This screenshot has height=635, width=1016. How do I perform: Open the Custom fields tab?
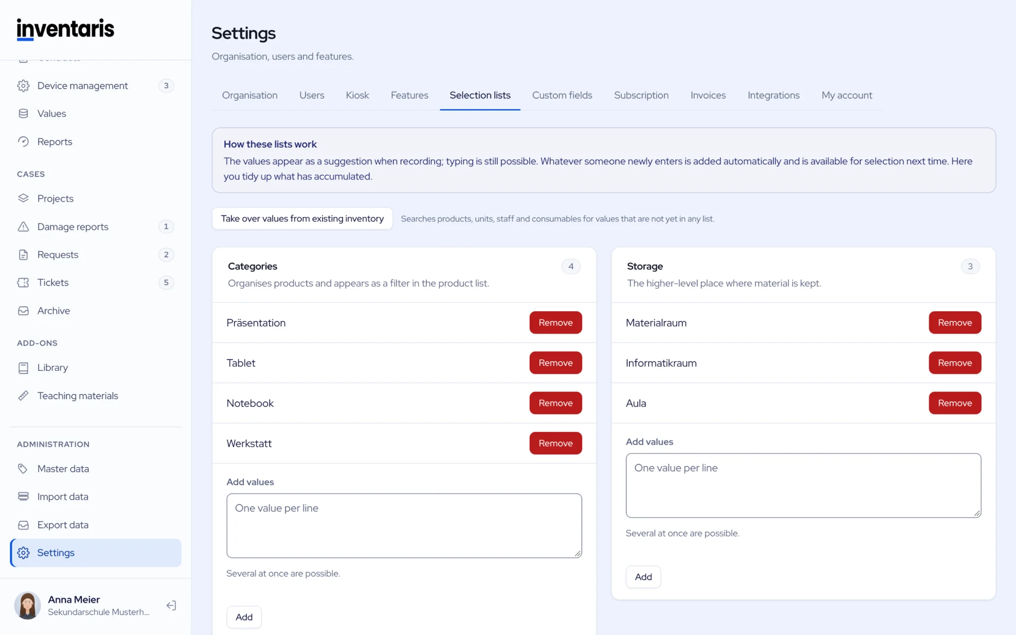click(562, 95)
